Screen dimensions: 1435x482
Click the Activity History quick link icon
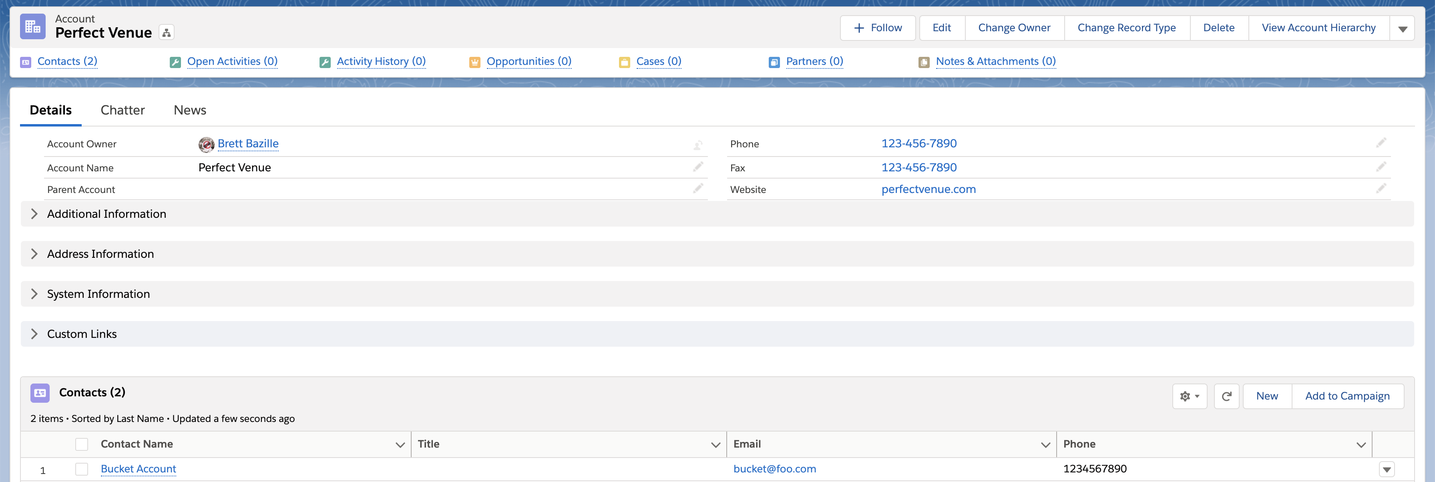click(326, 62)
